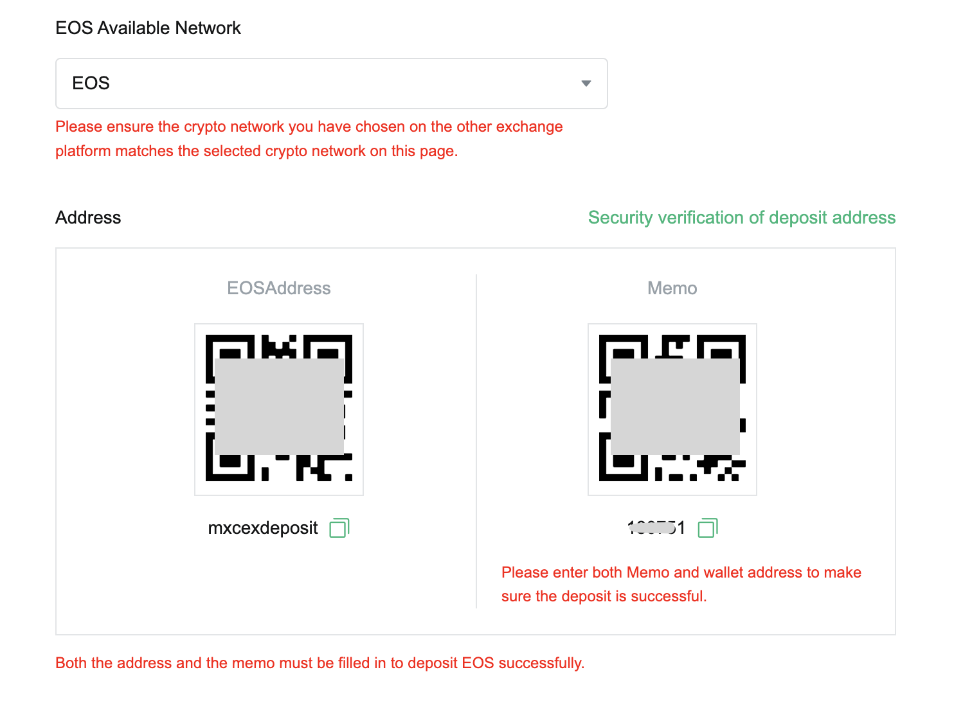
Task: Click the gray mask over address QR
Action: 279,407
